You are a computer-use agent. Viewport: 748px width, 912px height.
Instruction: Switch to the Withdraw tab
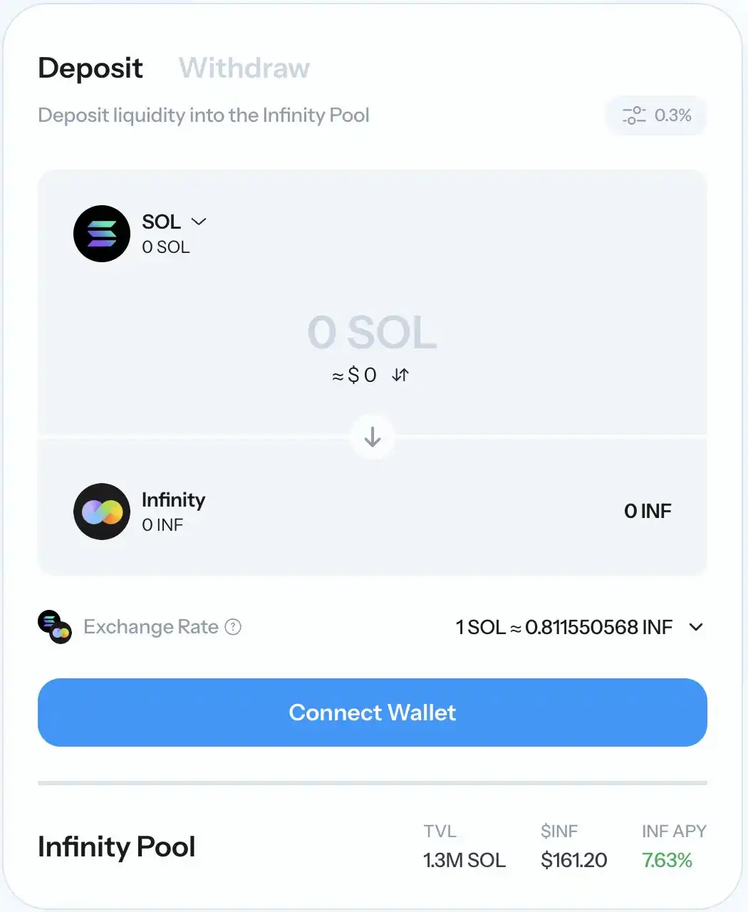coord(244,68)
